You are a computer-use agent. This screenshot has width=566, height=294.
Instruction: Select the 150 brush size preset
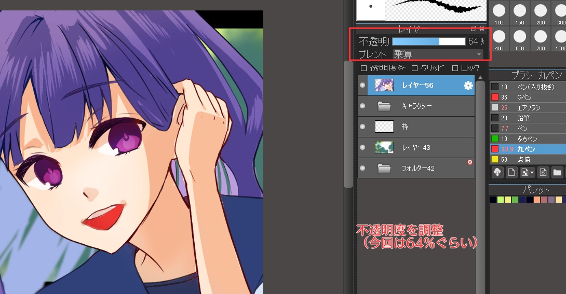coord(520,13)
